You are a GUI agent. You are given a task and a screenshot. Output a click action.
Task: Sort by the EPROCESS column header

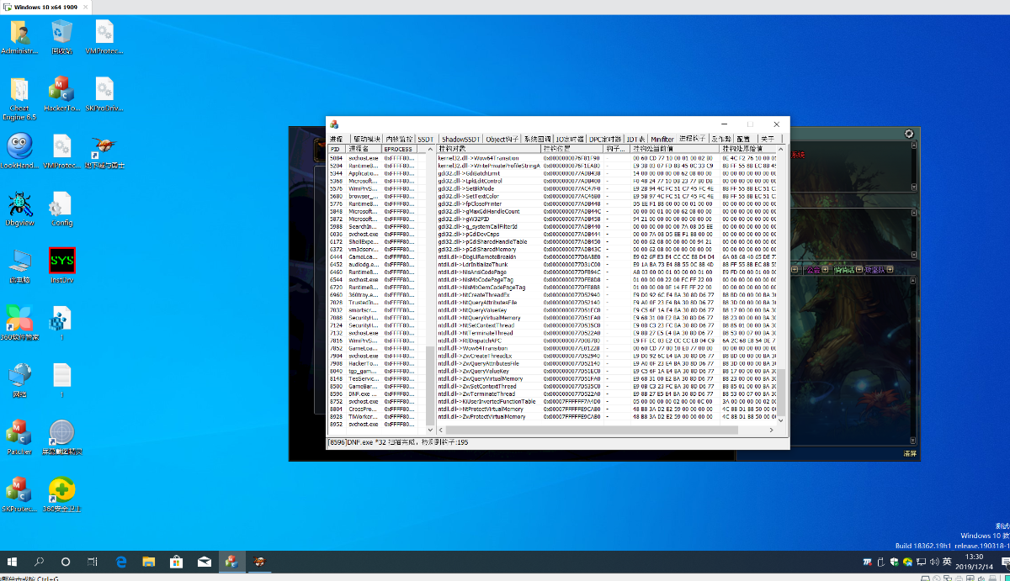click(399, 149)
